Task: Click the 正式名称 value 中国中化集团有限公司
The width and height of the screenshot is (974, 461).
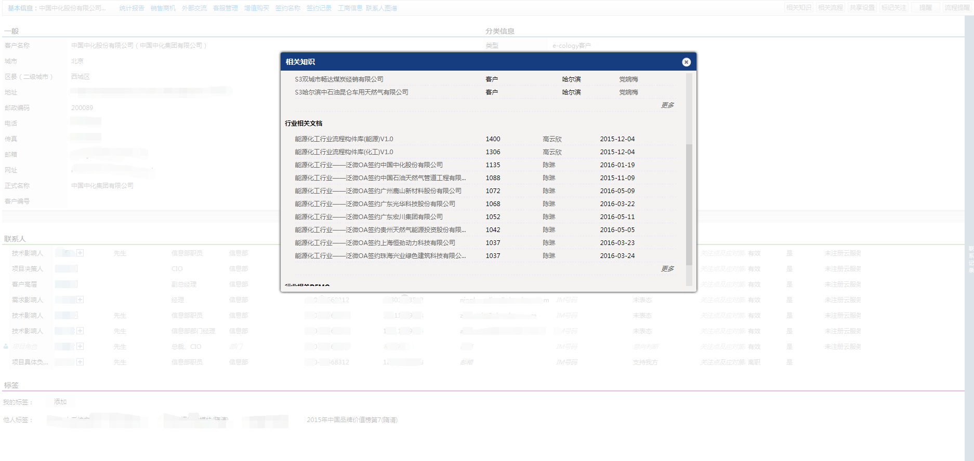Action: [102, 186]
